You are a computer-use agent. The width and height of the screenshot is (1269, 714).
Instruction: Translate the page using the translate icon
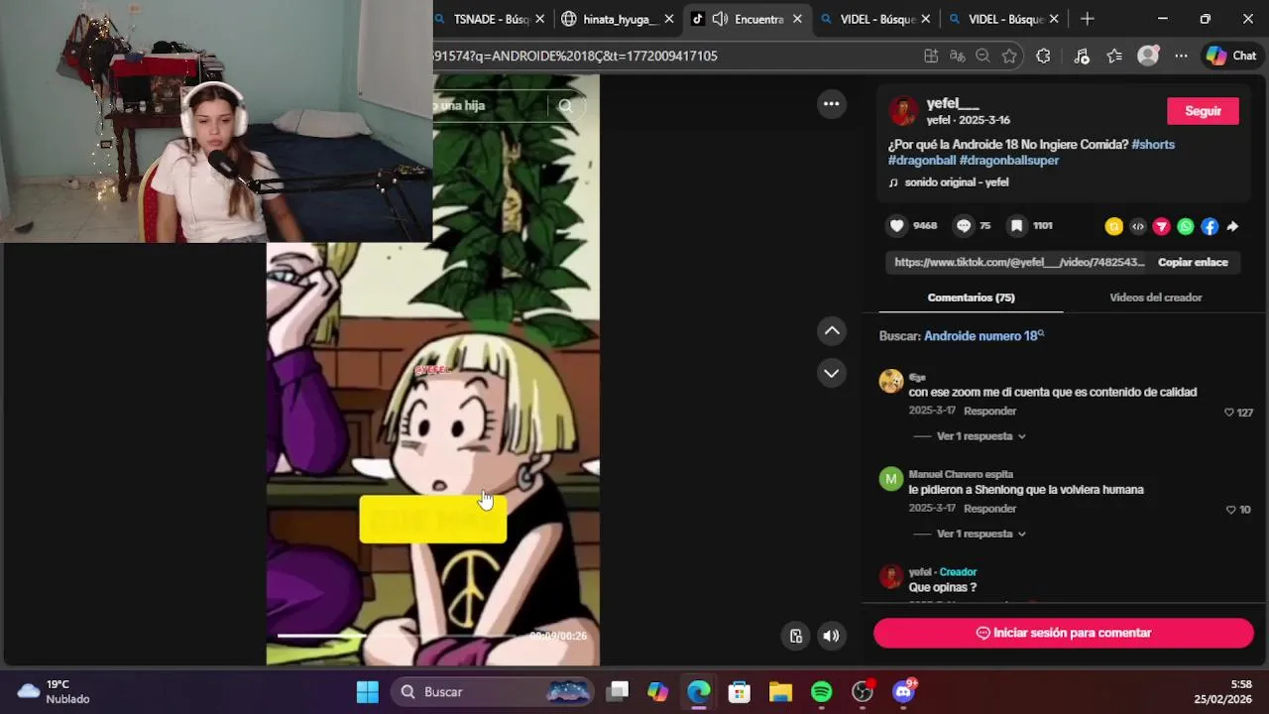957,57
